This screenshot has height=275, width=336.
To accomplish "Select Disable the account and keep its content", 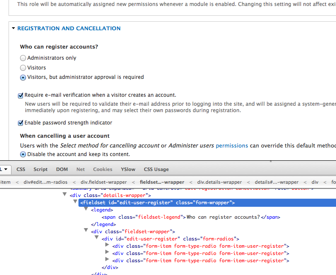I will click(x=23, y=154).
